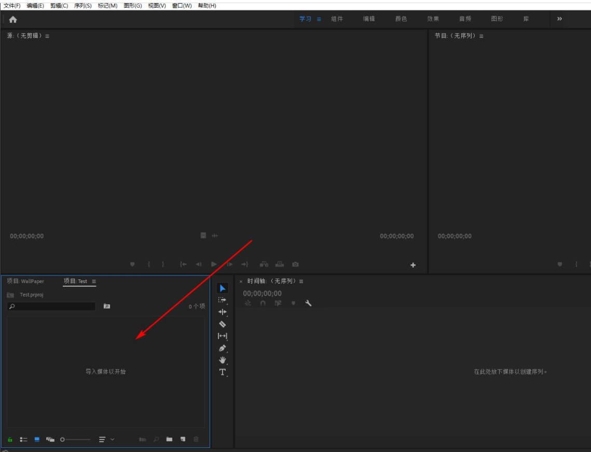
Task: Select the Type tool
Action: 223,372
